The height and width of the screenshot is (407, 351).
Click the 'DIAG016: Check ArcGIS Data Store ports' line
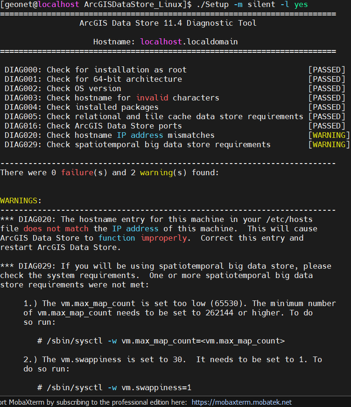pyautogui.click(x=93, y=126)
